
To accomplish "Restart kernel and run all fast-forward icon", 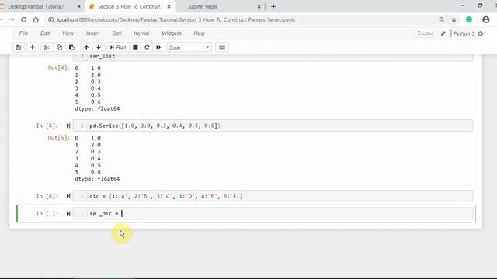I will (x=158, y=47).
